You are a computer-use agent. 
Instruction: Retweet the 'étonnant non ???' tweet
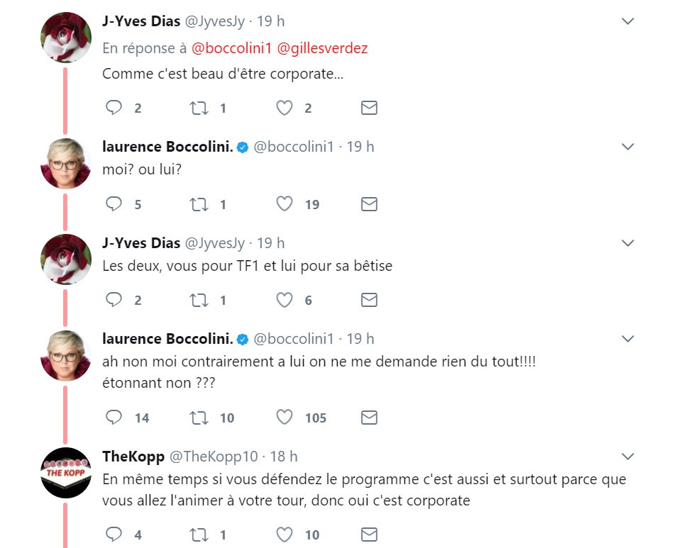tap(199, 418)
